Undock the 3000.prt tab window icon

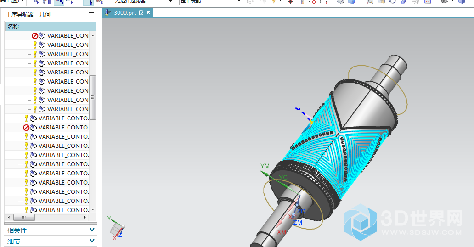(141, 13)
